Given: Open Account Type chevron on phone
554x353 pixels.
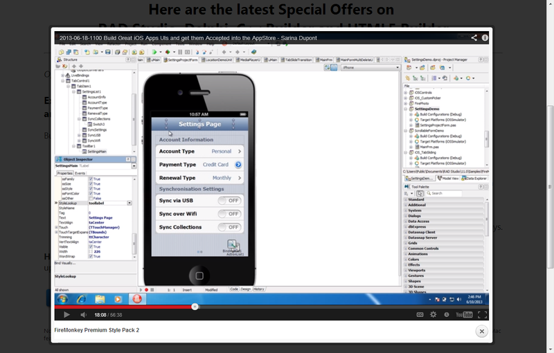Looking at the screenshot, I should coord(239,151).
